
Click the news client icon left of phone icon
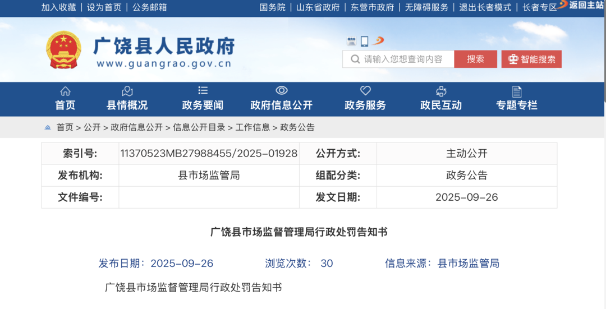point(351,41)
